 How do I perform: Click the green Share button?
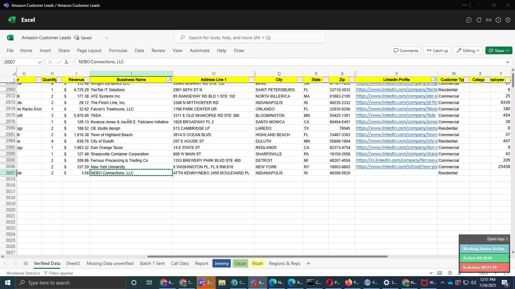click(x=499, y=51)
